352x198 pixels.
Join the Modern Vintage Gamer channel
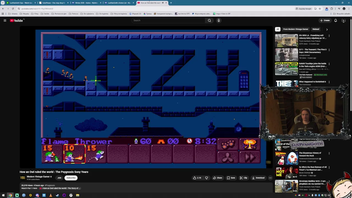[59, 178]
